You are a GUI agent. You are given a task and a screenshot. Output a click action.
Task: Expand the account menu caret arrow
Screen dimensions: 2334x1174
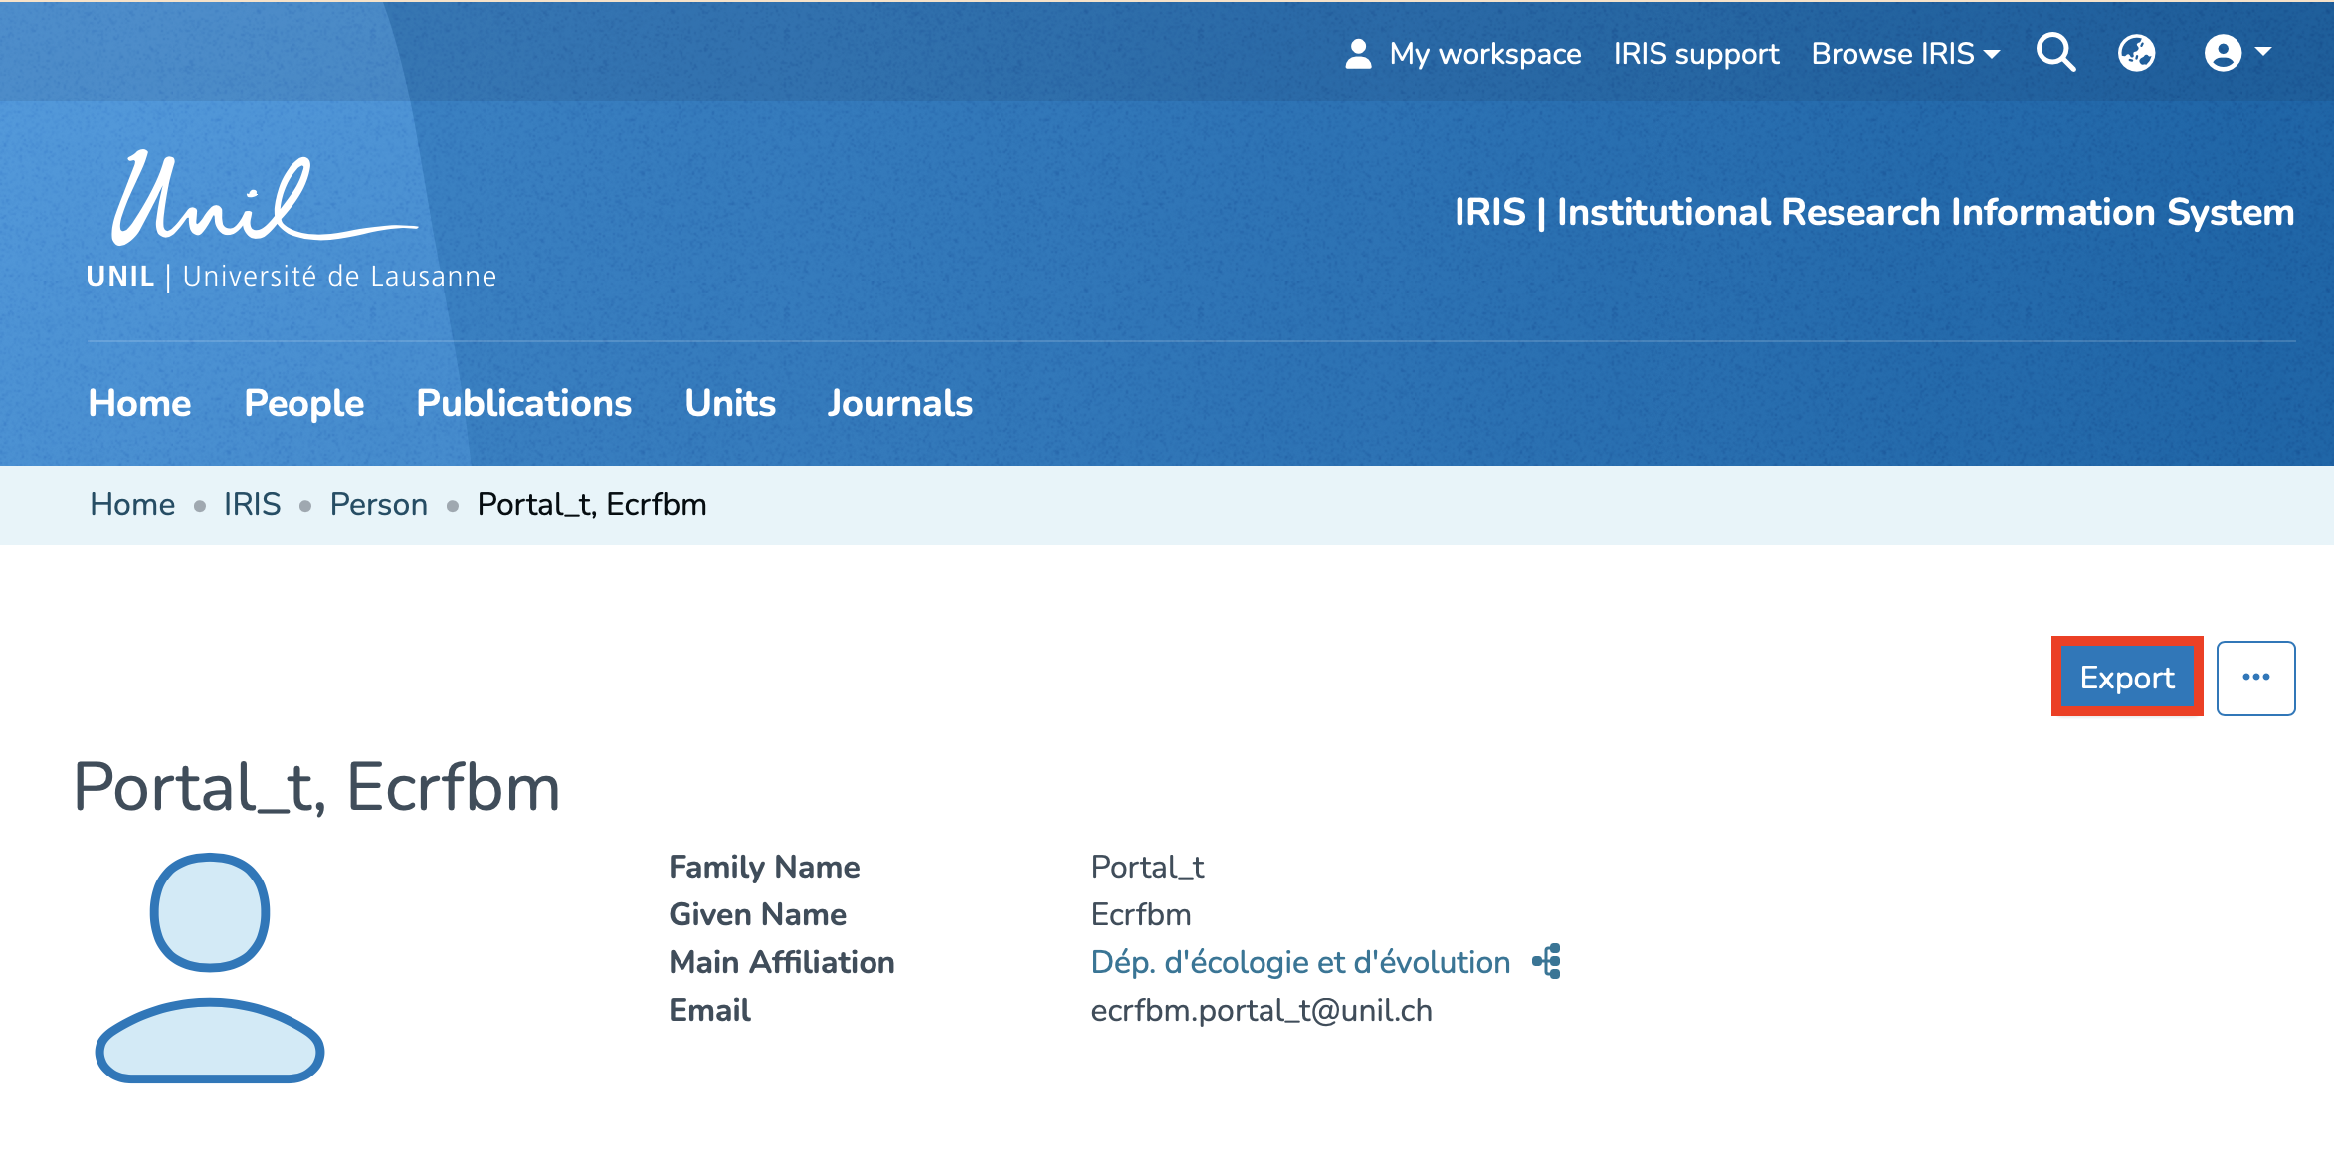click(x=2263, y=51)
